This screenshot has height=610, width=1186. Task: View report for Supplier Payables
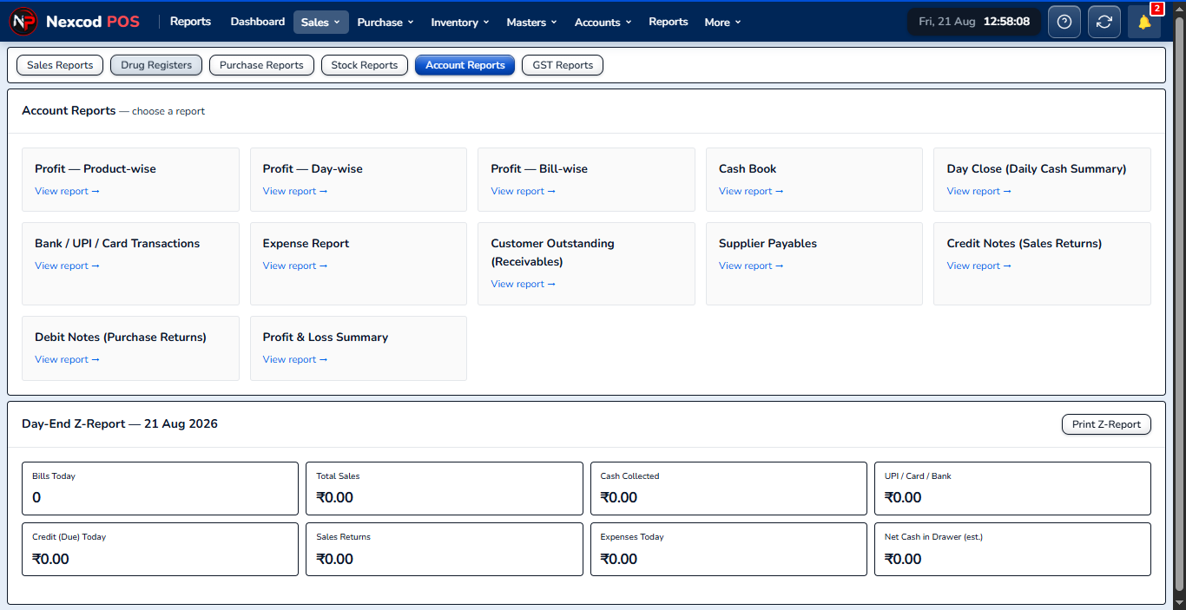click(751, 266)
